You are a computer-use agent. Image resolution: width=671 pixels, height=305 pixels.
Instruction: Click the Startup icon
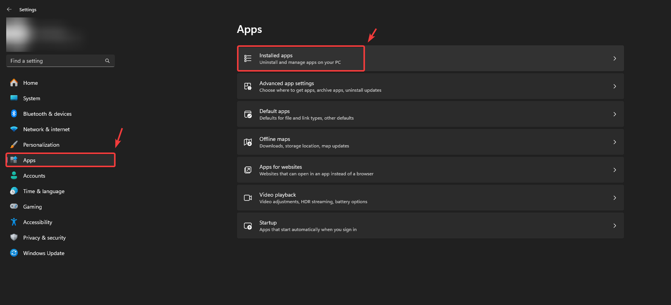coord(248,226)
